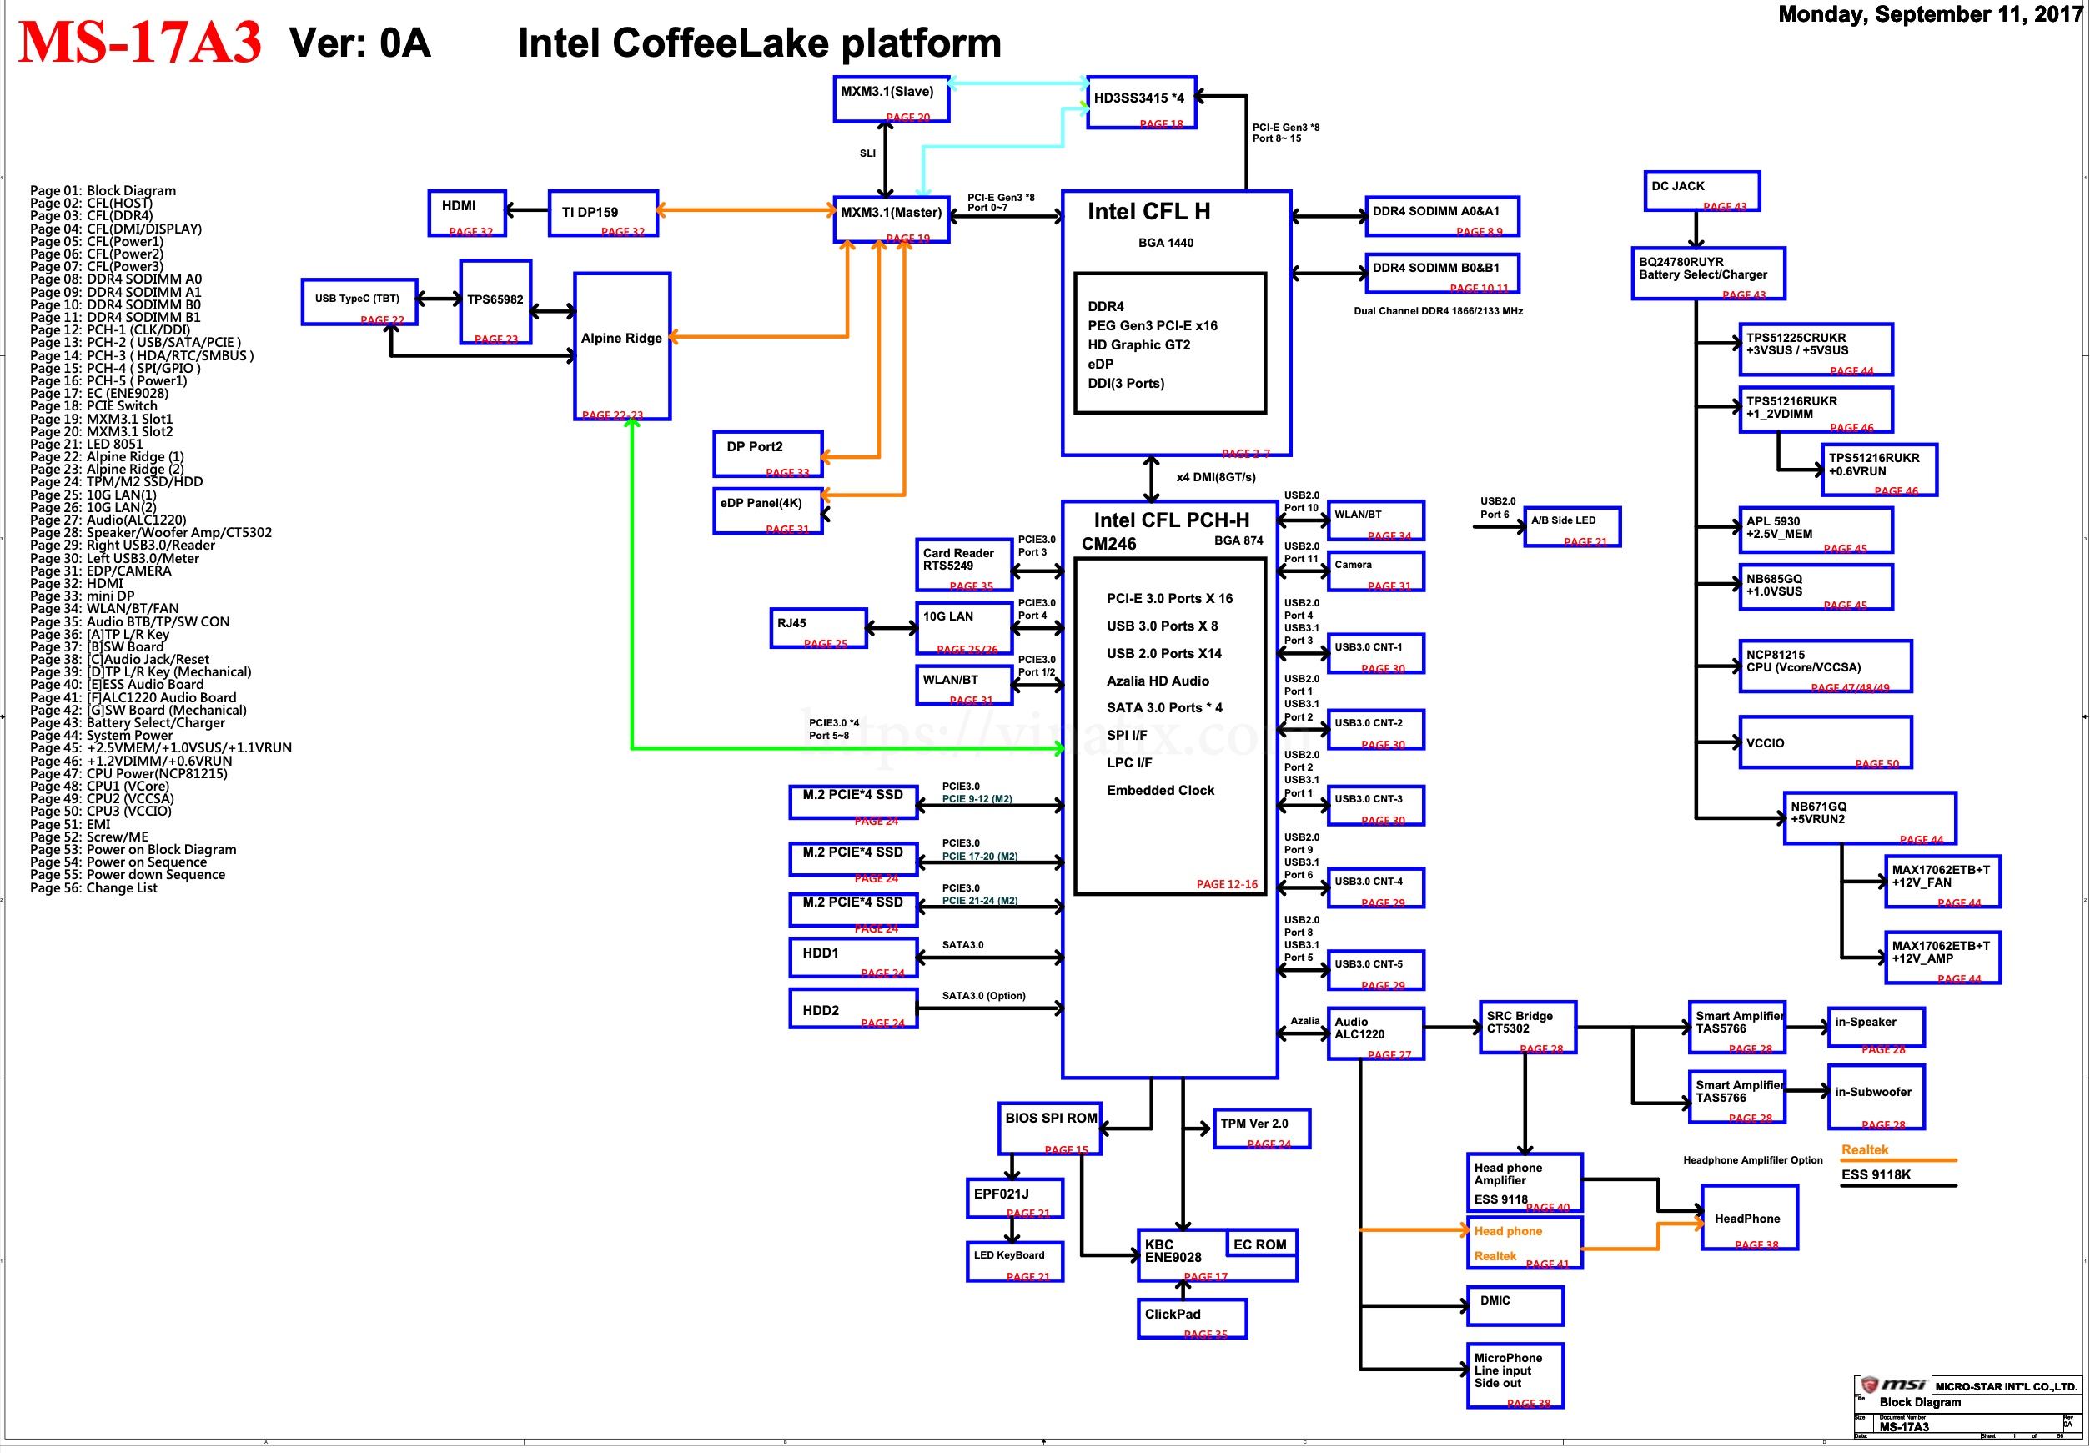Screen dimensions: 2090x1453
Task: Select the eDP Panel(4K) block
Action: click(768, 510)
